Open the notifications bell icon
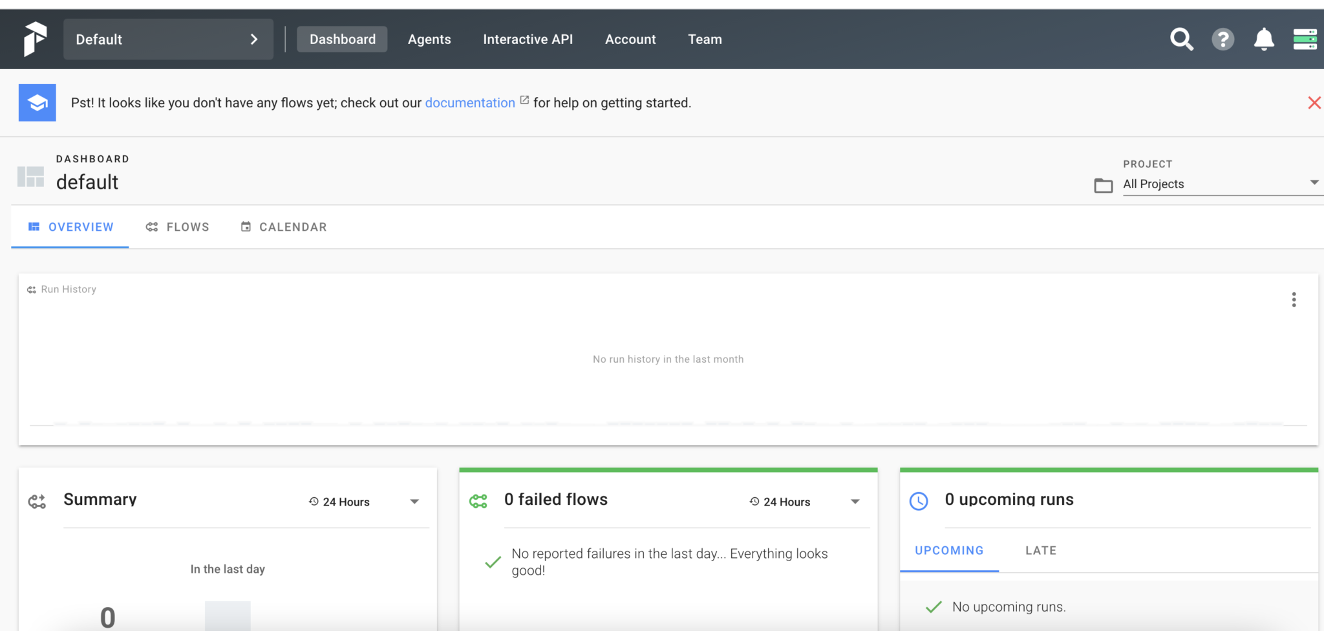Screen dimensions: 1324x631 (x=1264, y=39)
